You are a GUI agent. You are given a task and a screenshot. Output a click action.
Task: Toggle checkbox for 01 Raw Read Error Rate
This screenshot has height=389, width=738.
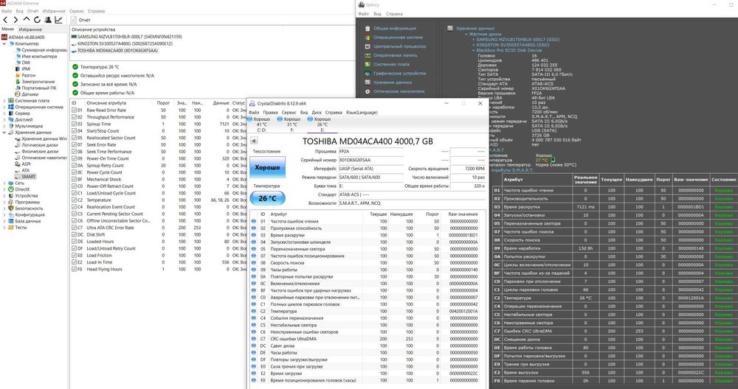(74, 111)
